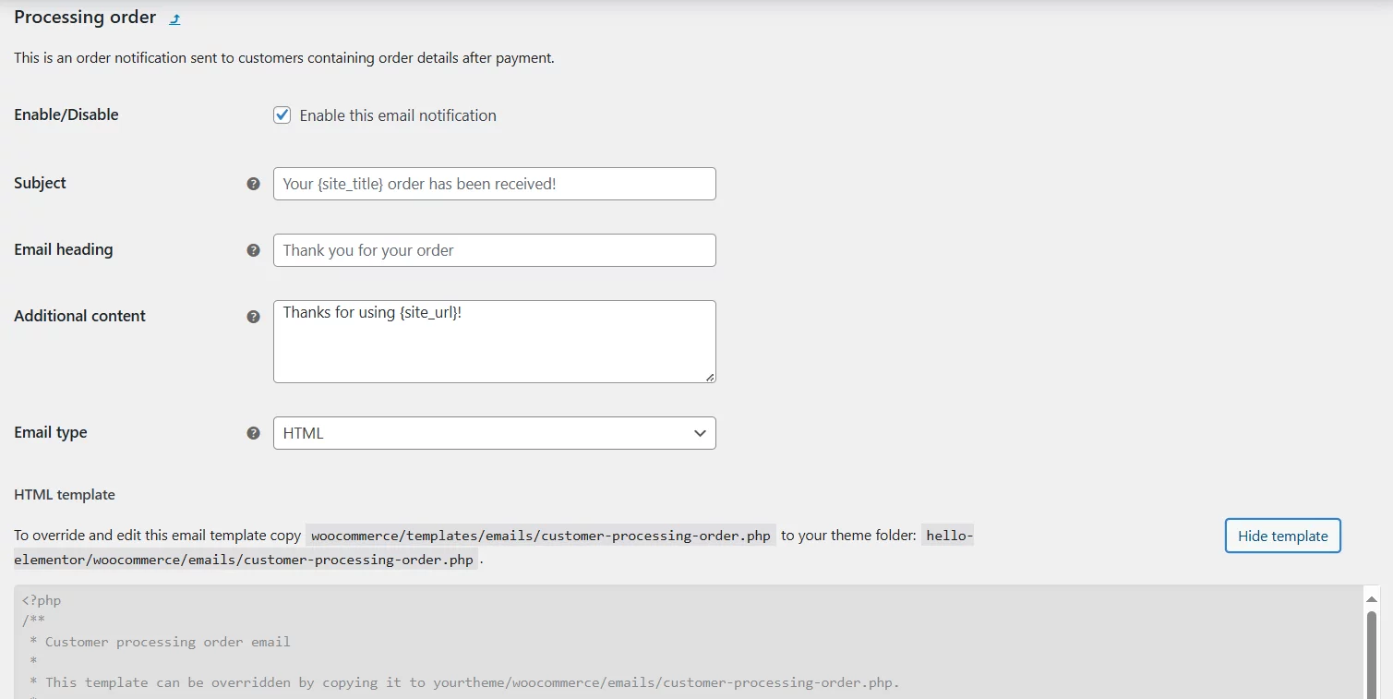Open the help tooltip for Email heading
1393x699 pixels.
pos(253,250)
